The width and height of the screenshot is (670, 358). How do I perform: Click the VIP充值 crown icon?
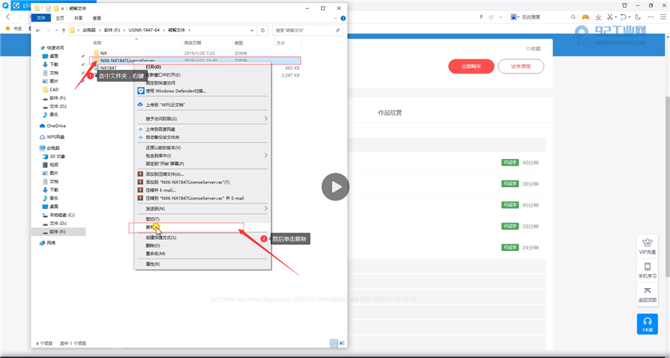click(648, 242)
